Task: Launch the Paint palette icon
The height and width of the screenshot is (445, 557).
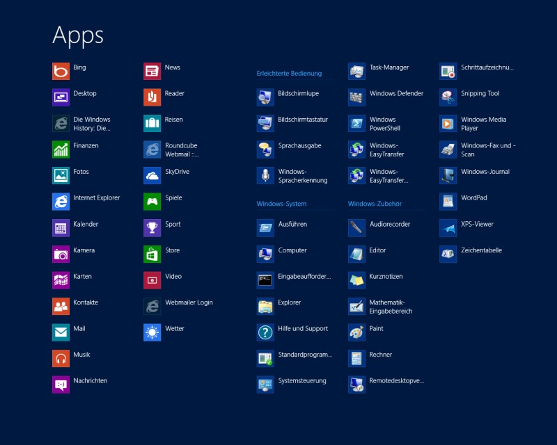Action: (x=356, y=332)
